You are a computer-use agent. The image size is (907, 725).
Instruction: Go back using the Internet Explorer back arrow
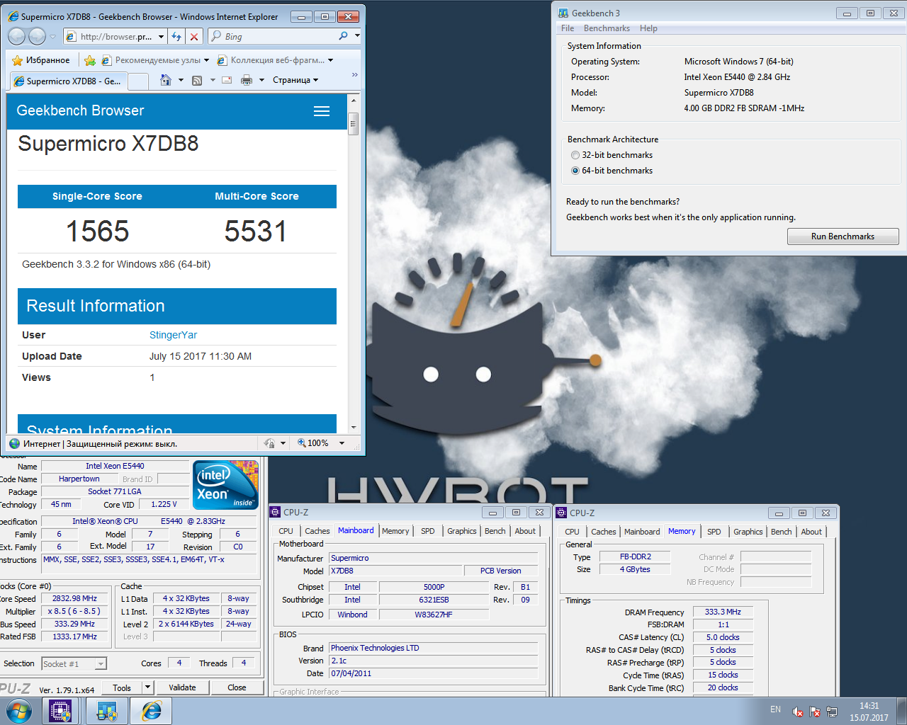point(17,36)
